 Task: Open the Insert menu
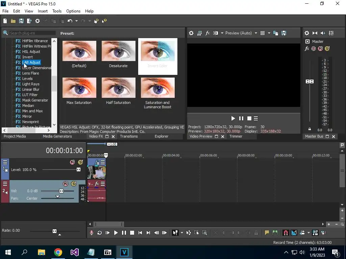[43, 11]
